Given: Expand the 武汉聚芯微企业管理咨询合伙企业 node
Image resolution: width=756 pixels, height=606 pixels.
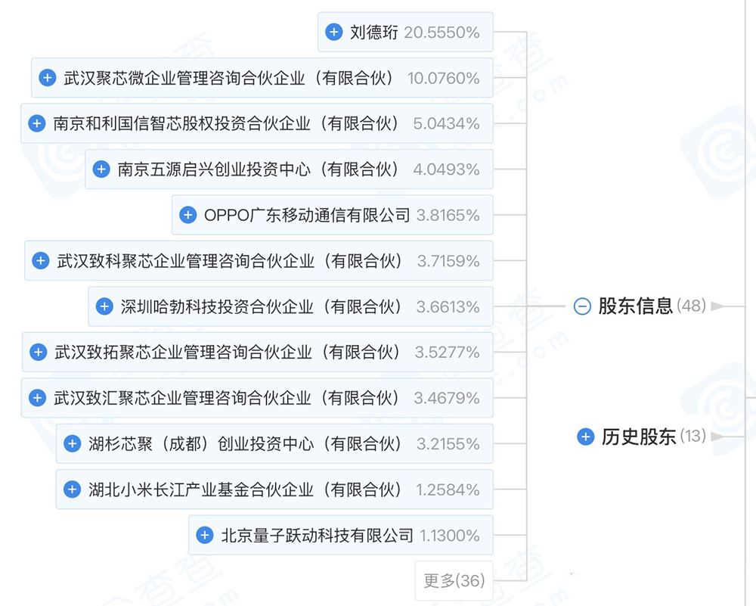Looking at the screenshot, I should [46, 77].
